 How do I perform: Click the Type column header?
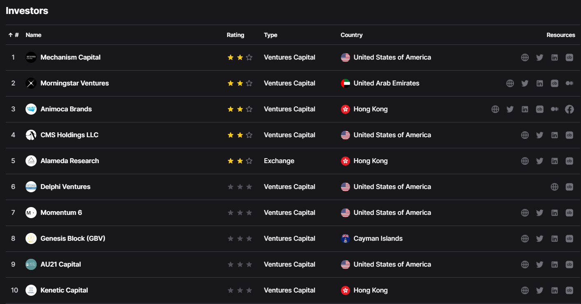click(x=271, y=35)
